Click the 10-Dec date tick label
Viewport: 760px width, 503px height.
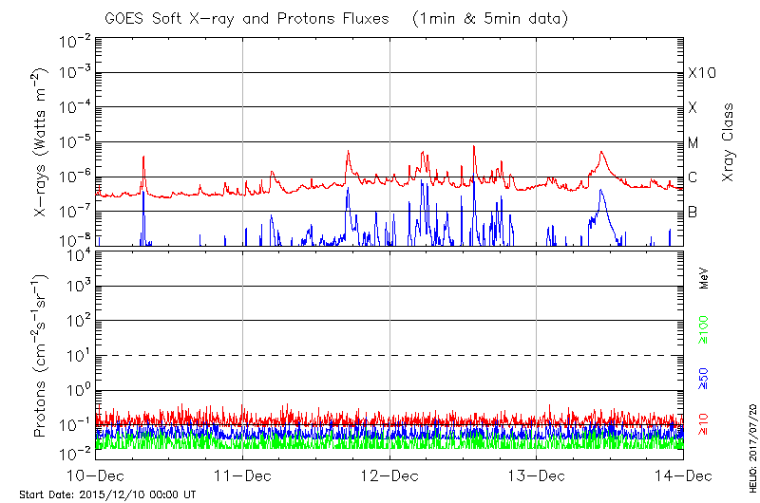pos(96,475)
